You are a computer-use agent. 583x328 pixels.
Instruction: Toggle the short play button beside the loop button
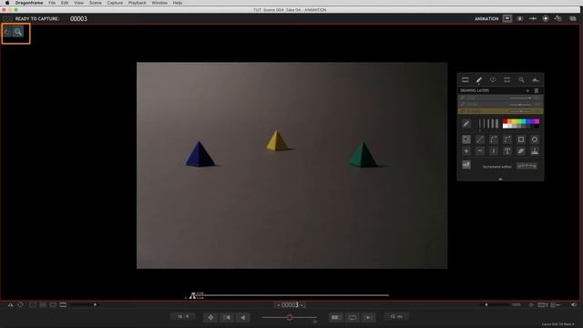(336, 317)
